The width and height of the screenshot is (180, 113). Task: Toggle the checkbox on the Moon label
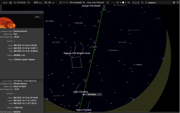(x=100, y=95)
